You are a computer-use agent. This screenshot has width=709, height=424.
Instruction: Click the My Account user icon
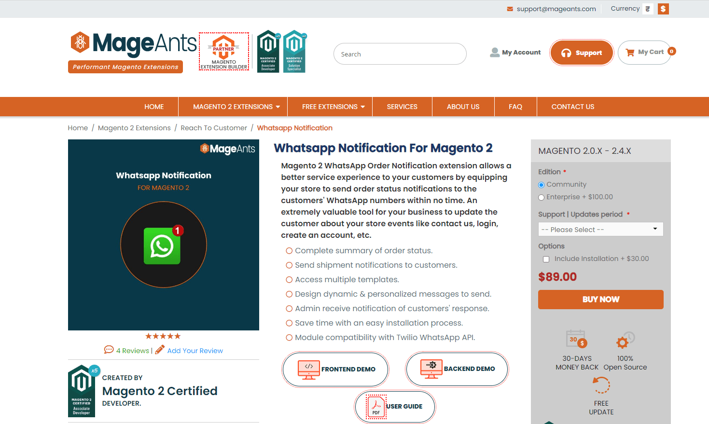pyautogui.click(x=495, y=52)
